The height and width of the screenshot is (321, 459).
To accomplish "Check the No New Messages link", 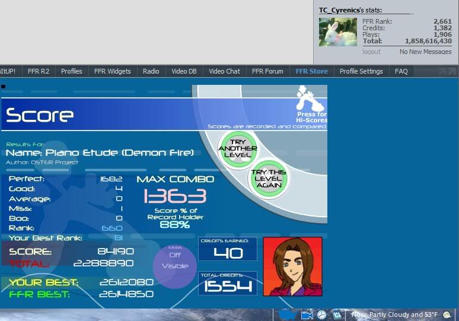I will (x=425, y=52).
